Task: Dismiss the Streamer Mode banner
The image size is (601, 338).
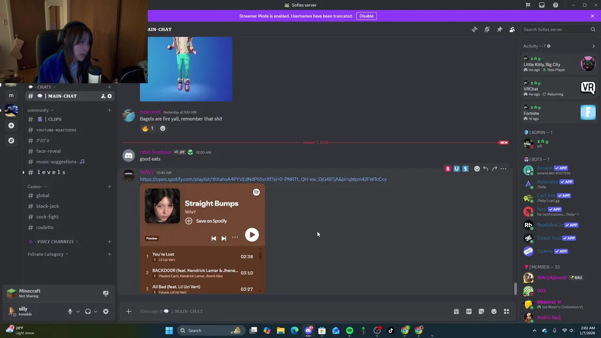Action: coord(593,16)
